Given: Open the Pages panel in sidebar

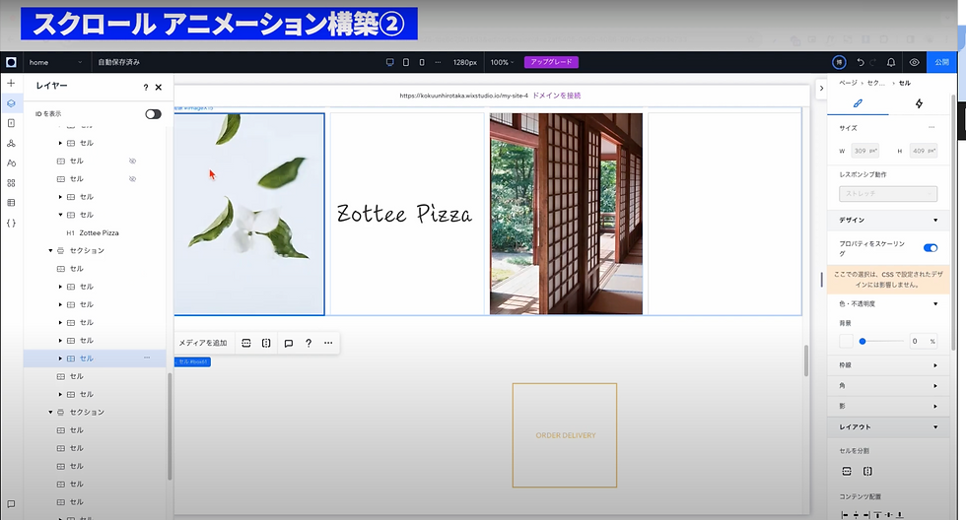Looking at the screenshot, I should [11, 123].
